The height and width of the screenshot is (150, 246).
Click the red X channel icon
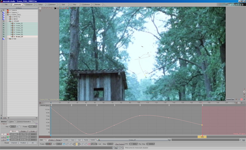[8, 134]
